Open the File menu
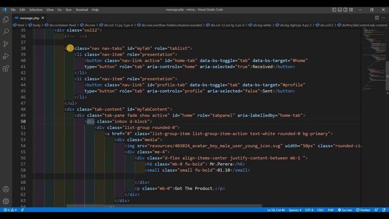Image resolution: width=389 pixels, height=219 pixels. point(13,10)
